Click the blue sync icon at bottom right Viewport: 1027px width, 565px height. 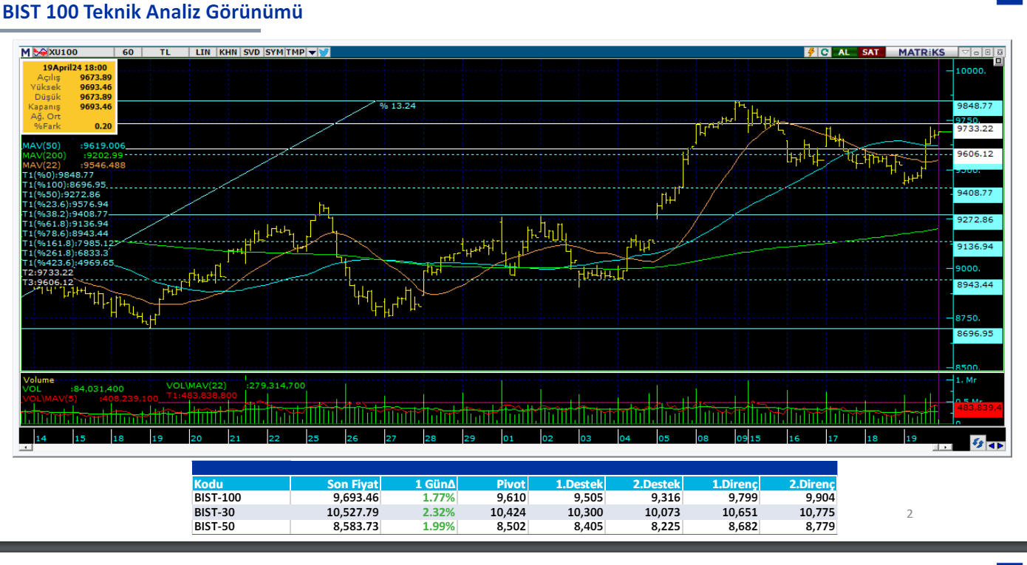[x=978, y=442]
